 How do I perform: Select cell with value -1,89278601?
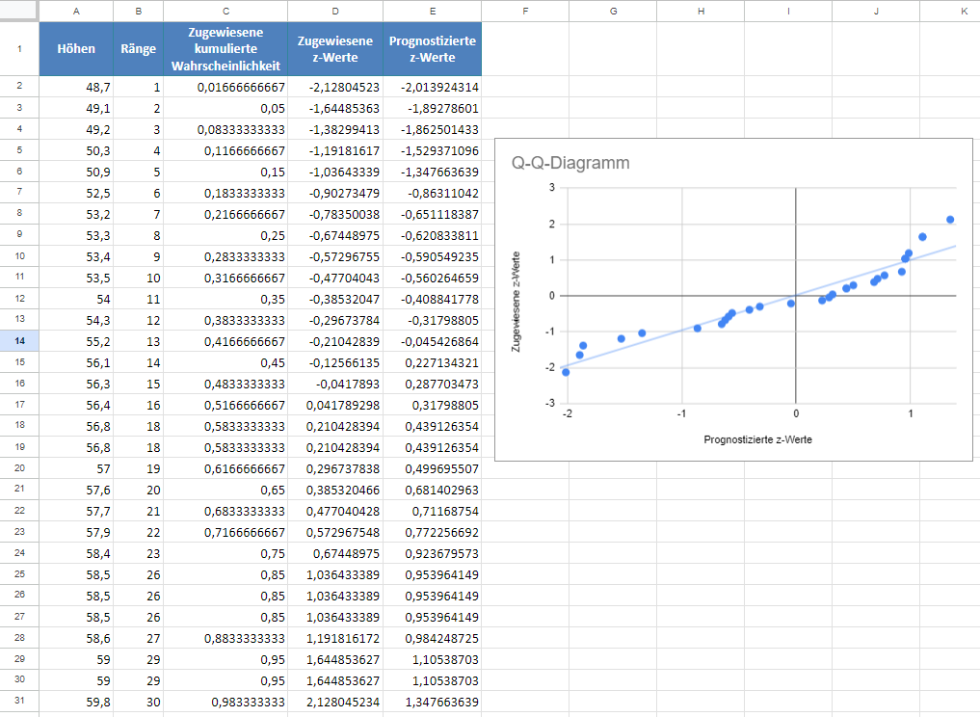pos(433,108)
